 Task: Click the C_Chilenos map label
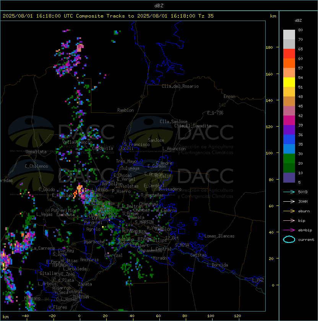click(36, 166)
